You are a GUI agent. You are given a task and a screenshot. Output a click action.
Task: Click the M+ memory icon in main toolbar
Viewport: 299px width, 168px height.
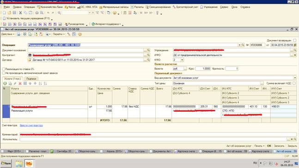point(146,13)
